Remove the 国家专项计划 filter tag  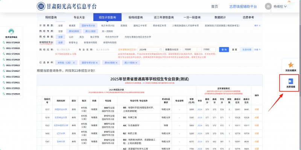(x=97, y=63)
